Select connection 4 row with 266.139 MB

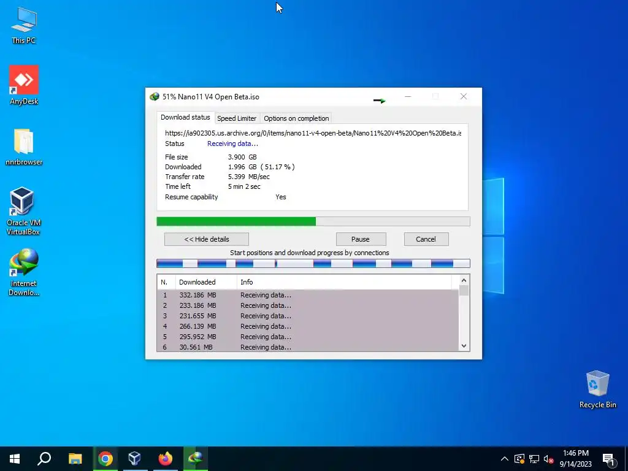[308, 326]
